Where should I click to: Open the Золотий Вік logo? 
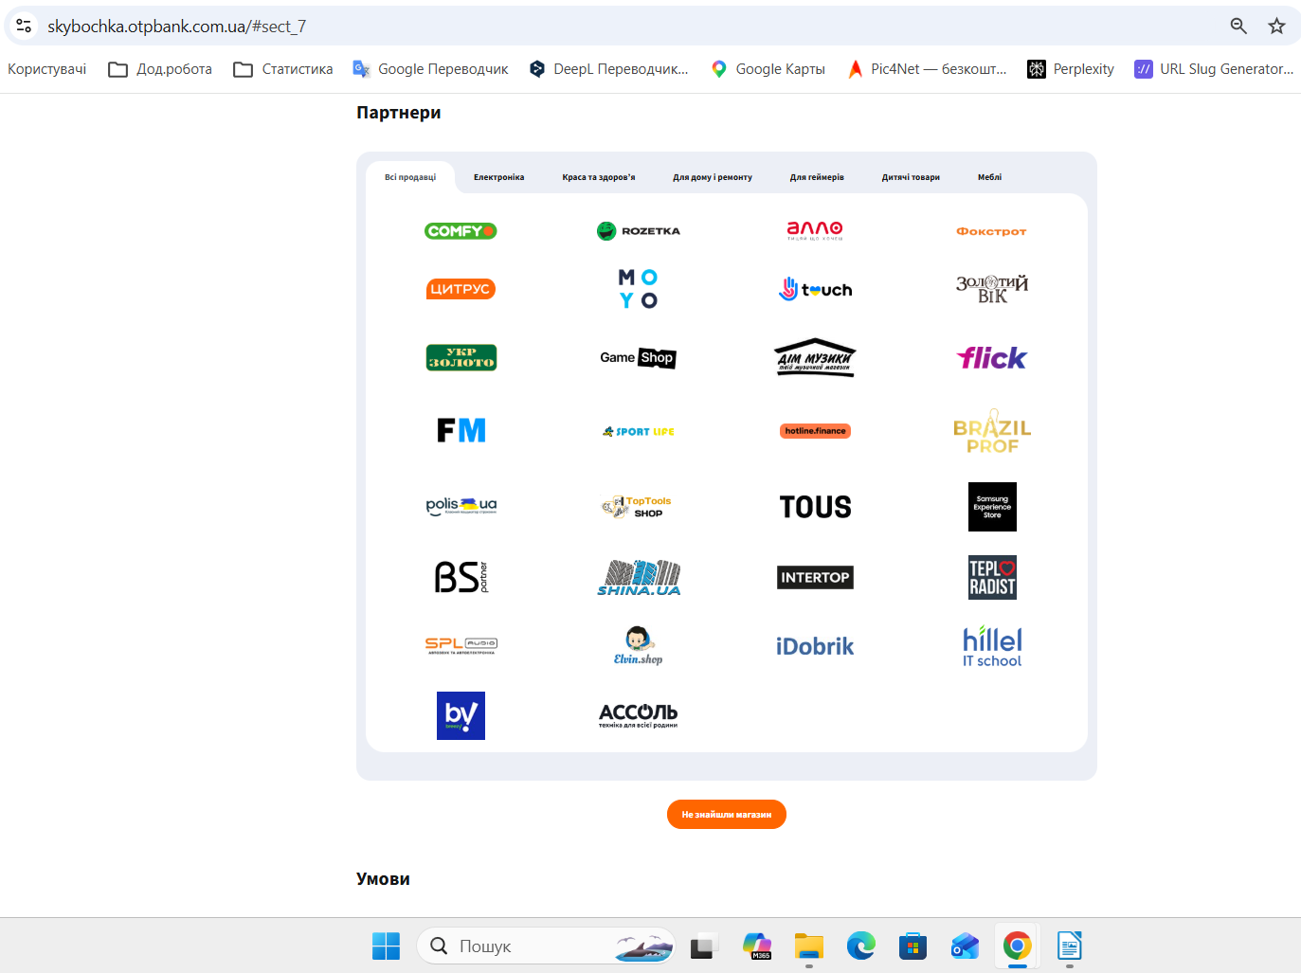coord(992,289)
